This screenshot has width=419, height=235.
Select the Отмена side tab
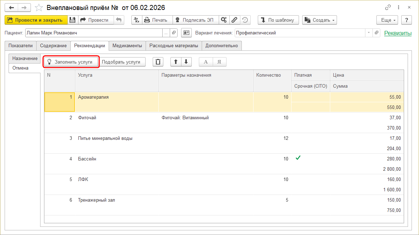click(x=25, y=68)
